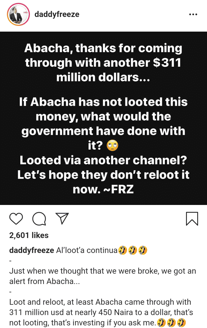
Task: Save the post with the bookmark icon
Action: click(x=192, y=219)
